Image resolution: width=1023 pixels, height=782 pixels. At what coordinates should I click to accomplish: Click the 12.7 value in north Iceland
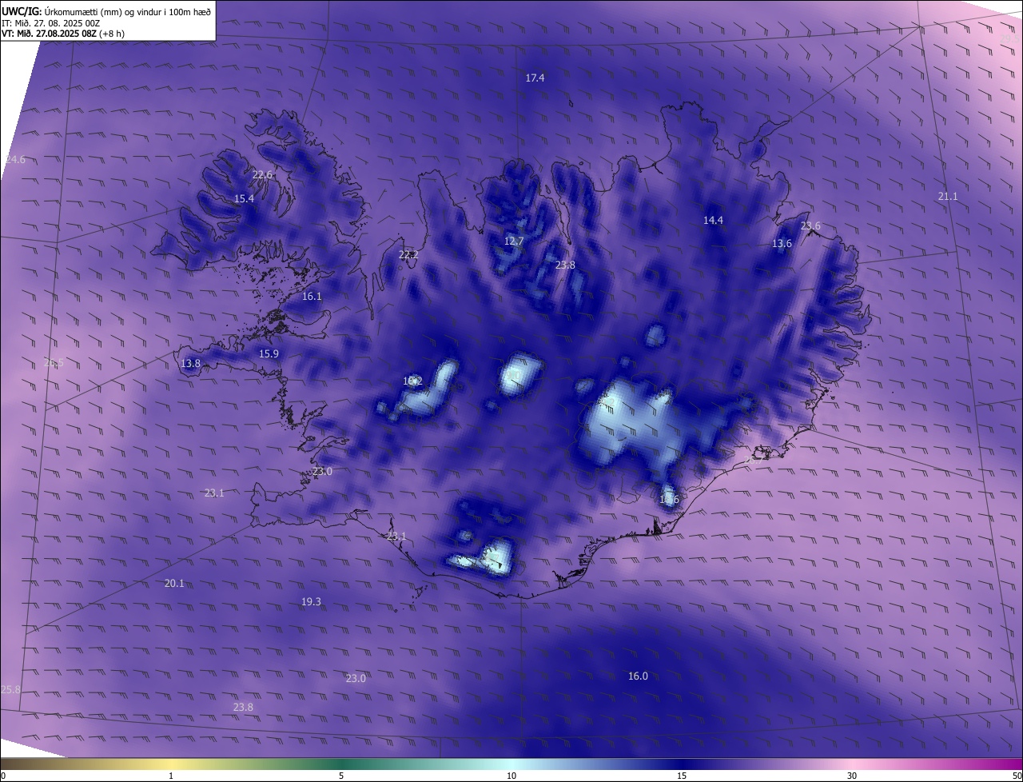[x=514, y=241]
